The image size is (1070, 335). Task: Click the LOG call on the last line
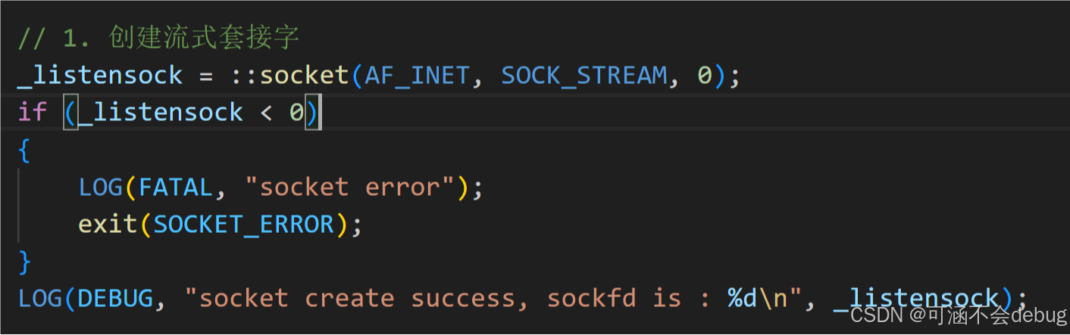click(x=40, y=298)
